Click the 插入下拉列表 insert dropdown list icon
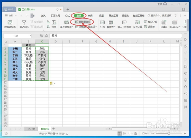191x138 pixels. pos(124,24)
